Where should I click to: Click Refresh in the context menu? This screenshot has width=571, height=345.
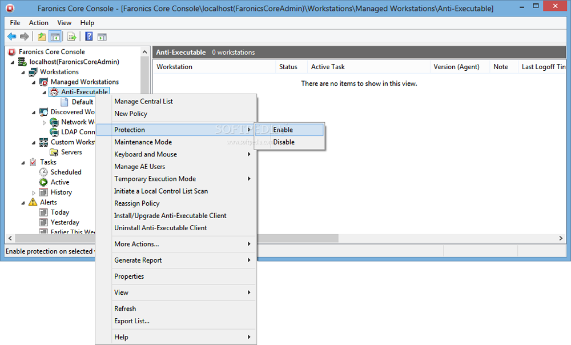(176, 308)
